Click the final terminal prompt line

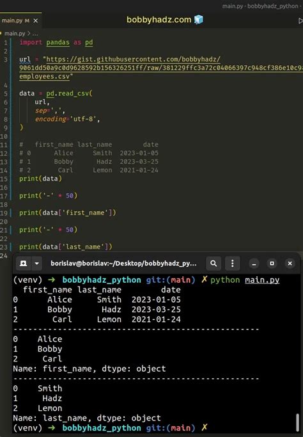[x=111, y=428]
